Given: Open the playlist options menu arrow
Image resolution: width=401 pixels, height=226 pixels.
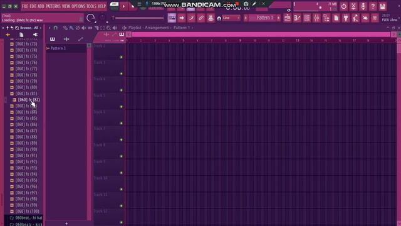Looking at the screenshot, I should [x=49, y=28].
